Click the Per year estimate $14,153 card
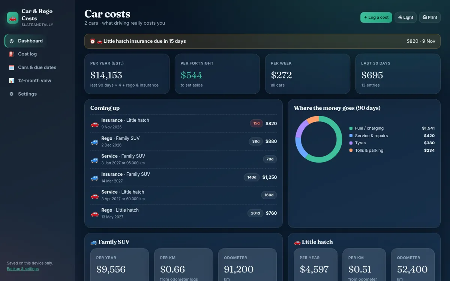This screenshot has height=281, width=450. [x=127, y=74]
